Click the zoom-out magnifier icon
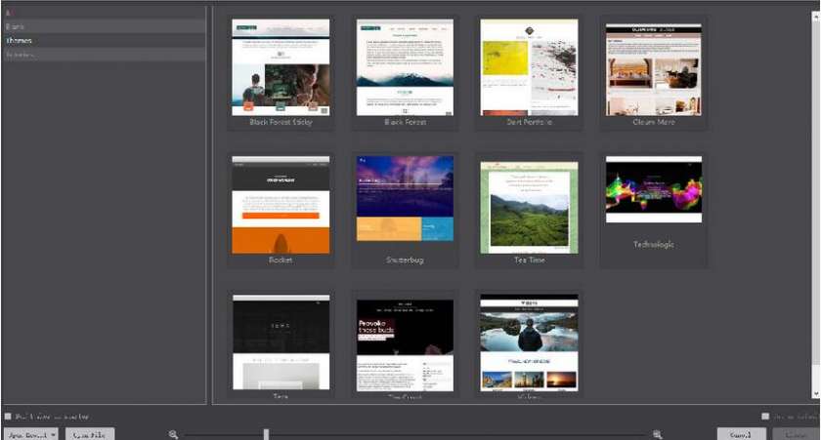 pos(173,434)
